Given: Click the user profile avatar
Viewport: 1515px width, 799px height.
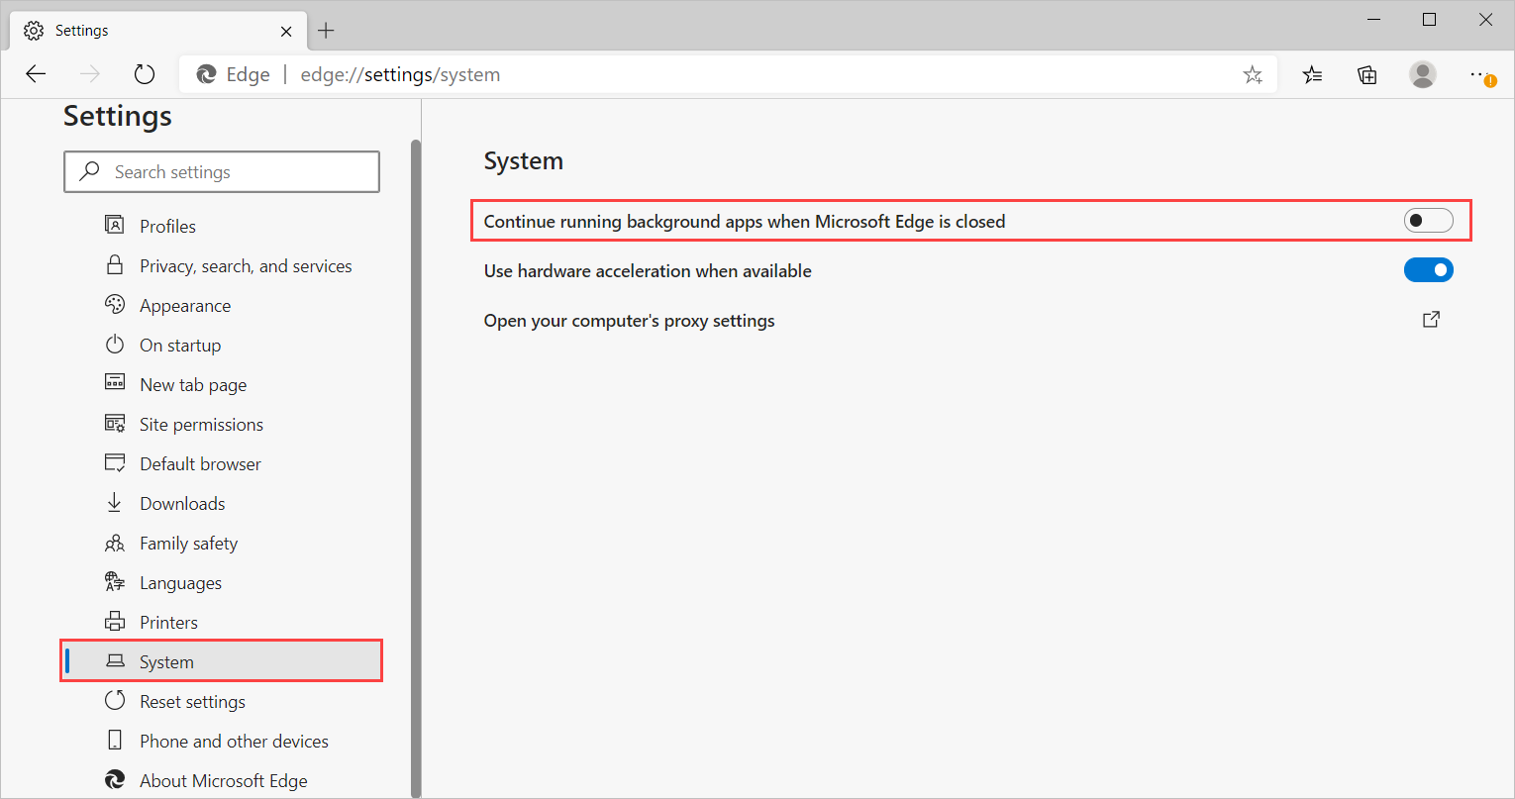Looking at the screenshot, I should (1423, 74).
